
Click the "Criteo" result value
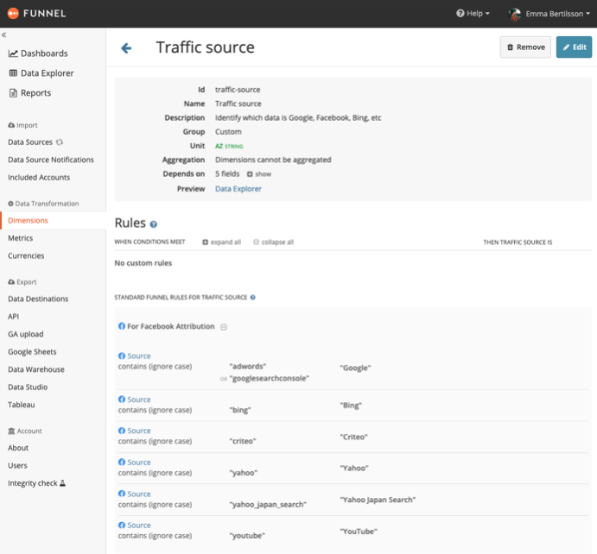pyautogui.click(x=353, y=437)
